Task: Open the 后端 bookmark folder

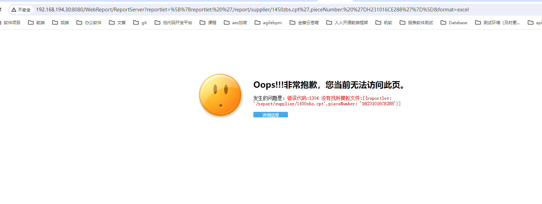Action: (x=61, y=23)
